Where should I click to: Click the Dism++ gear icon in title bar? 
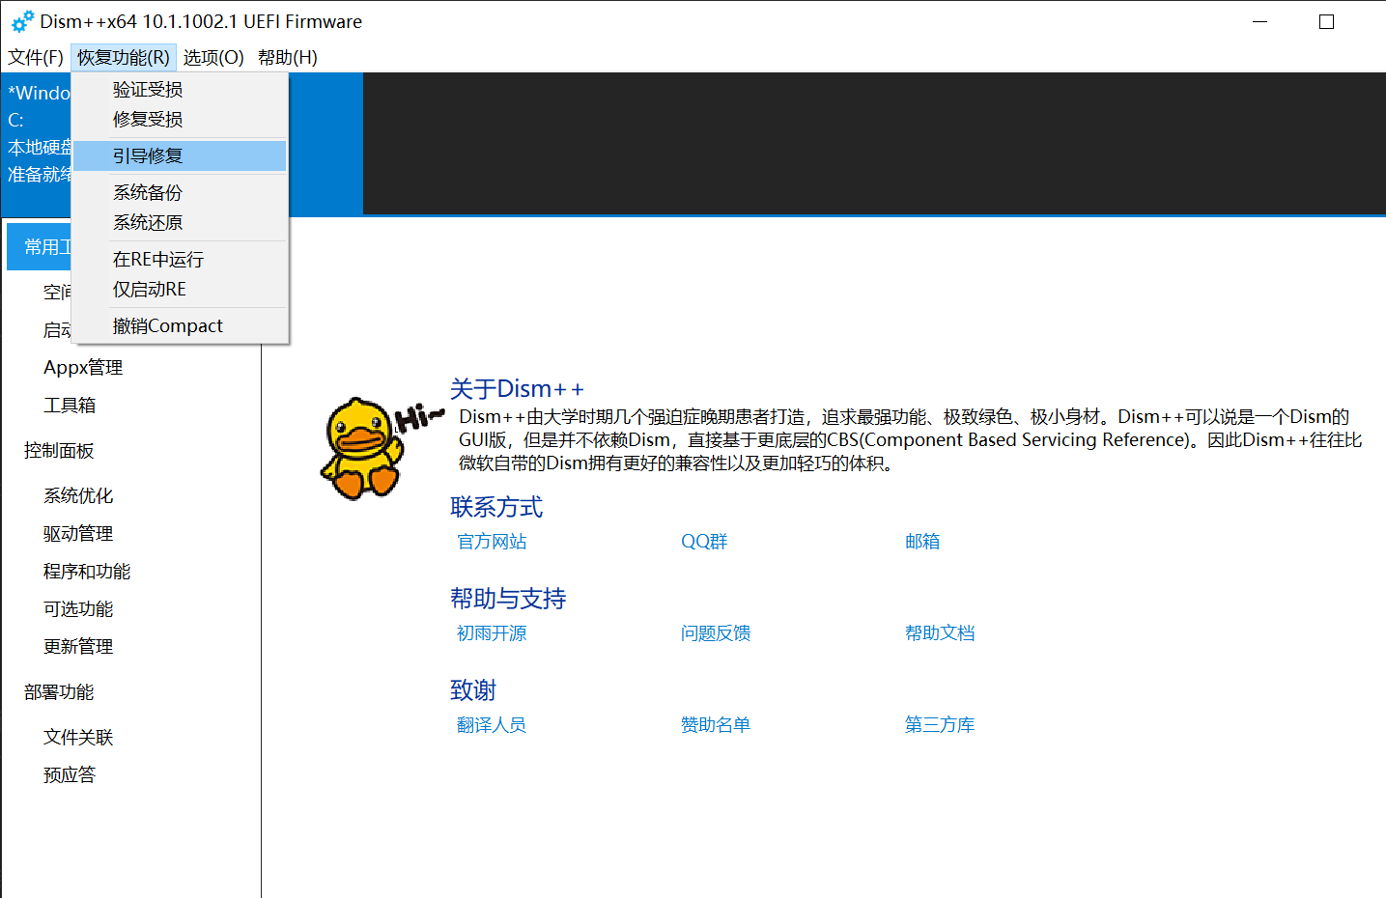click(21, 20)
